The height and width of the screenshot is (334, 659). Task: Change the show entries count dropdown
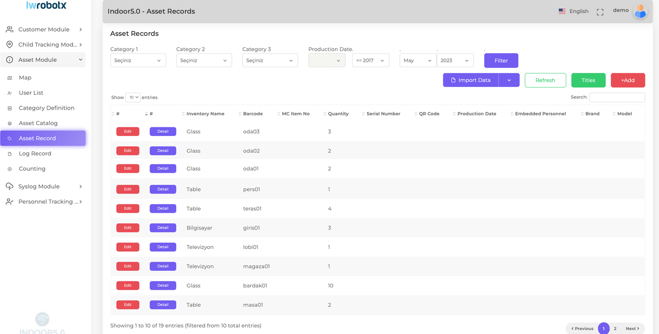[x=133, y=97]
